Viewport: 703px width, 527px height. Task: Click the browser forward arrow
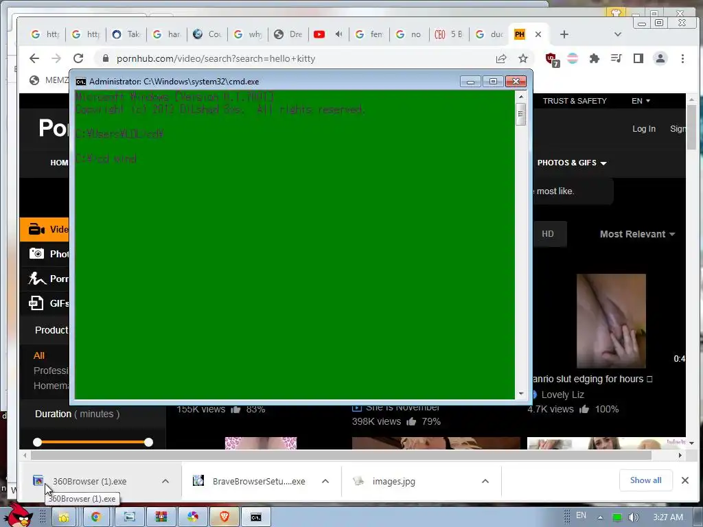point(56,58)
